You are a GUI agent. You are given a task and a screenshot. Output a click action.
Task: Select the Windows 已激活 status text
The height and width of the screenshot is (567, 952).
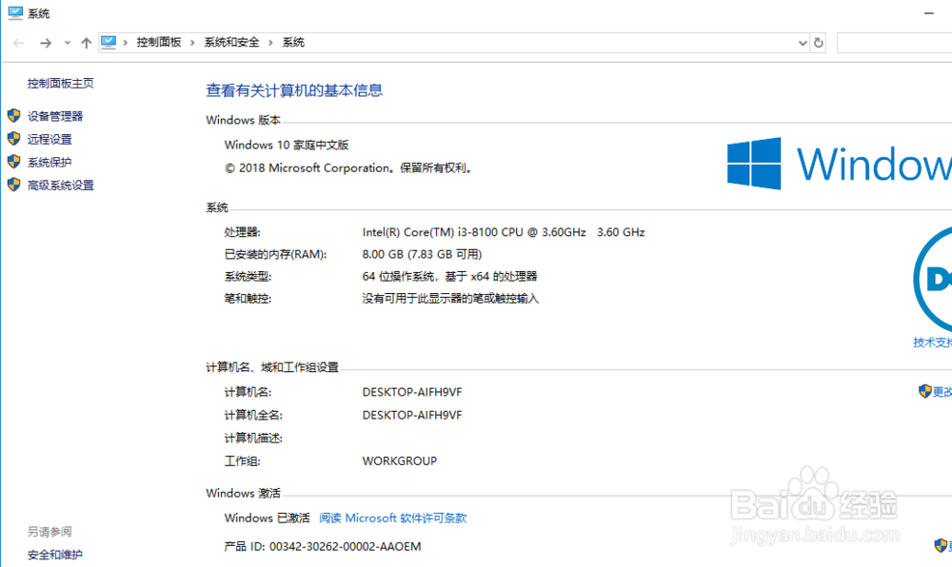pyautogui.click(x=268, y=518)
